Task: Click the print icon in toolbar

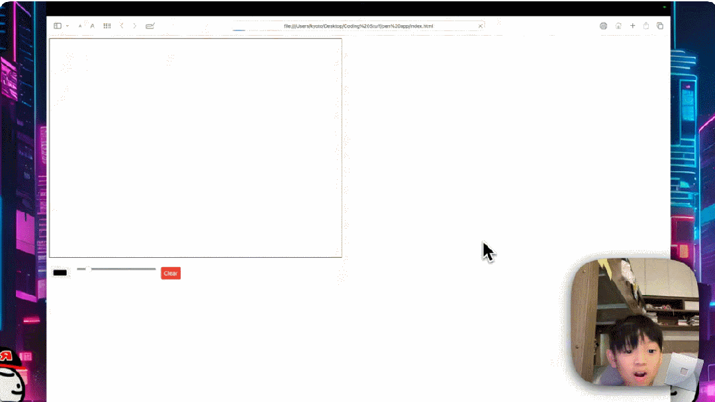Action: pyautogui.click(x=603, y=26)
